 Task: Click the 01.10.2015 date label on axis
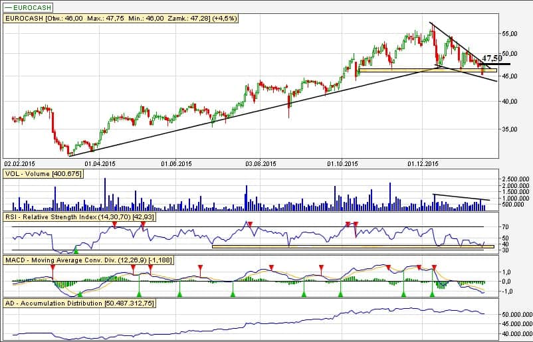pyautogui.click(x=343, y=162)
